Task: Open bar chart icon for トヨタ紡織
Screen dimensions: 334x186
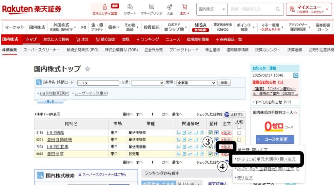Action: [196, 133]
